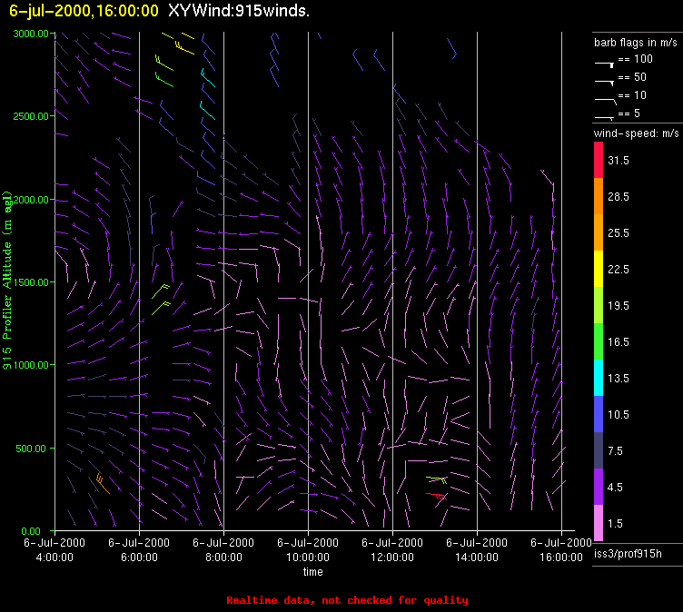Click the 14:00:00 time axis label
The image size is (683, 612).
coord(477,558)
